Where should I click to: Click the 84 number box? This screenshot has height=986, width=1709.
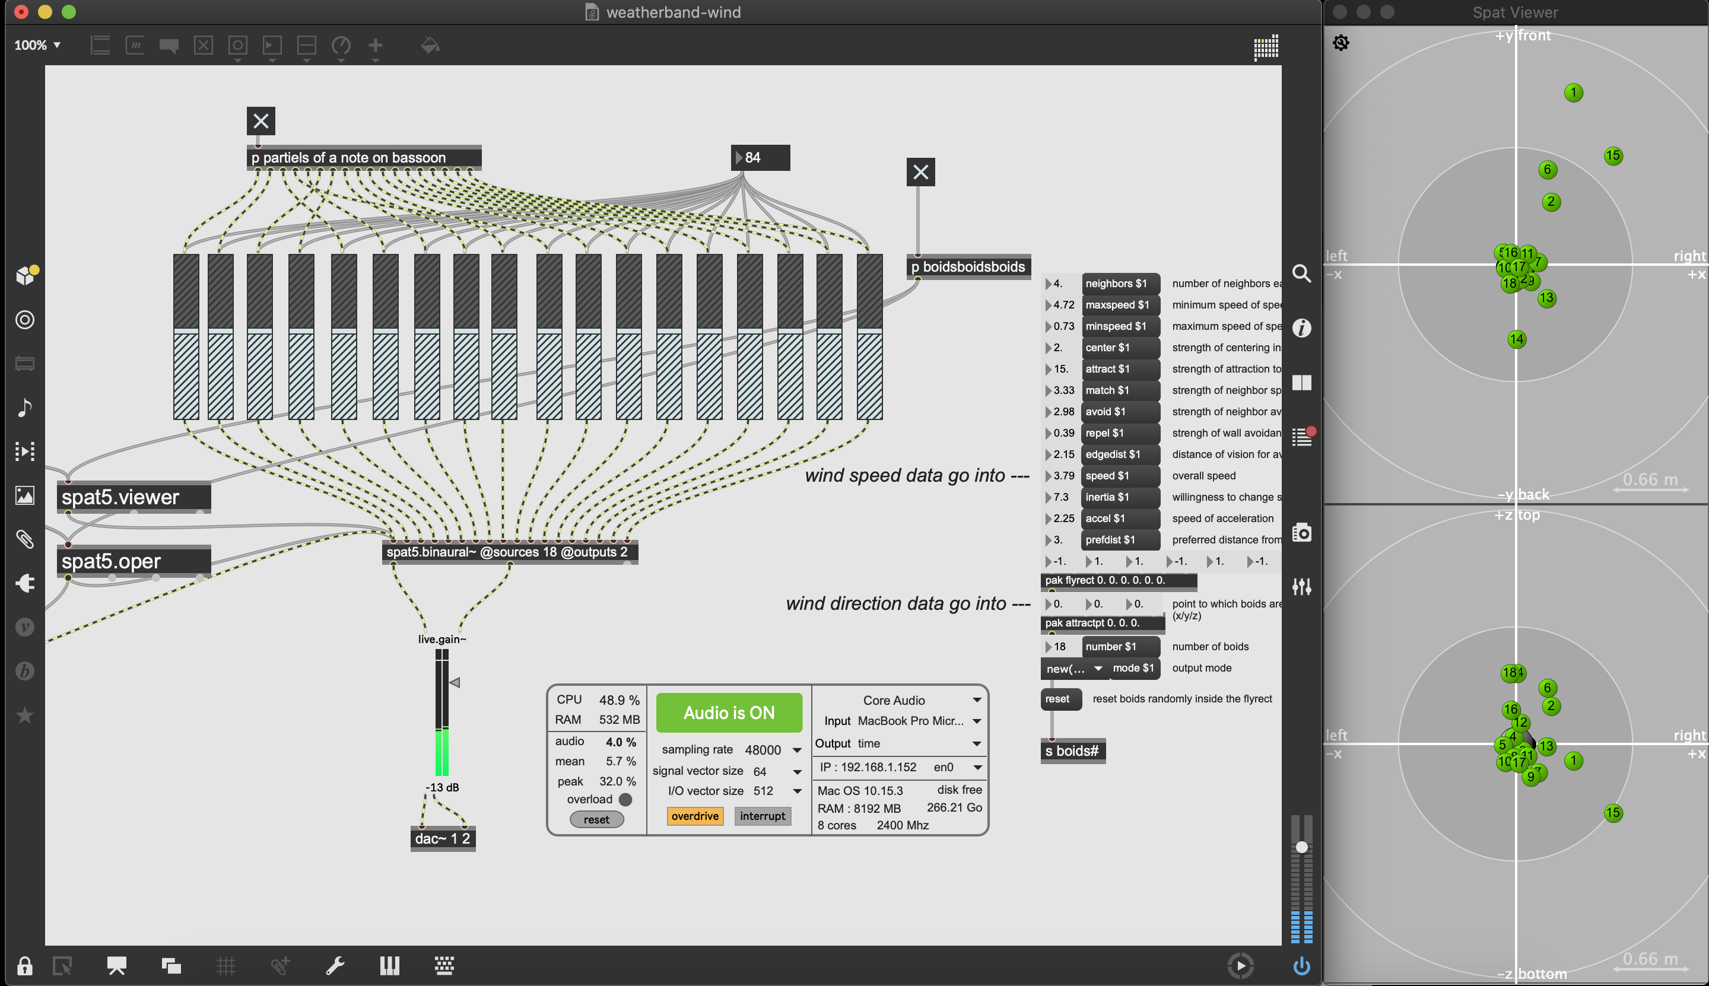tap(761, 158)
